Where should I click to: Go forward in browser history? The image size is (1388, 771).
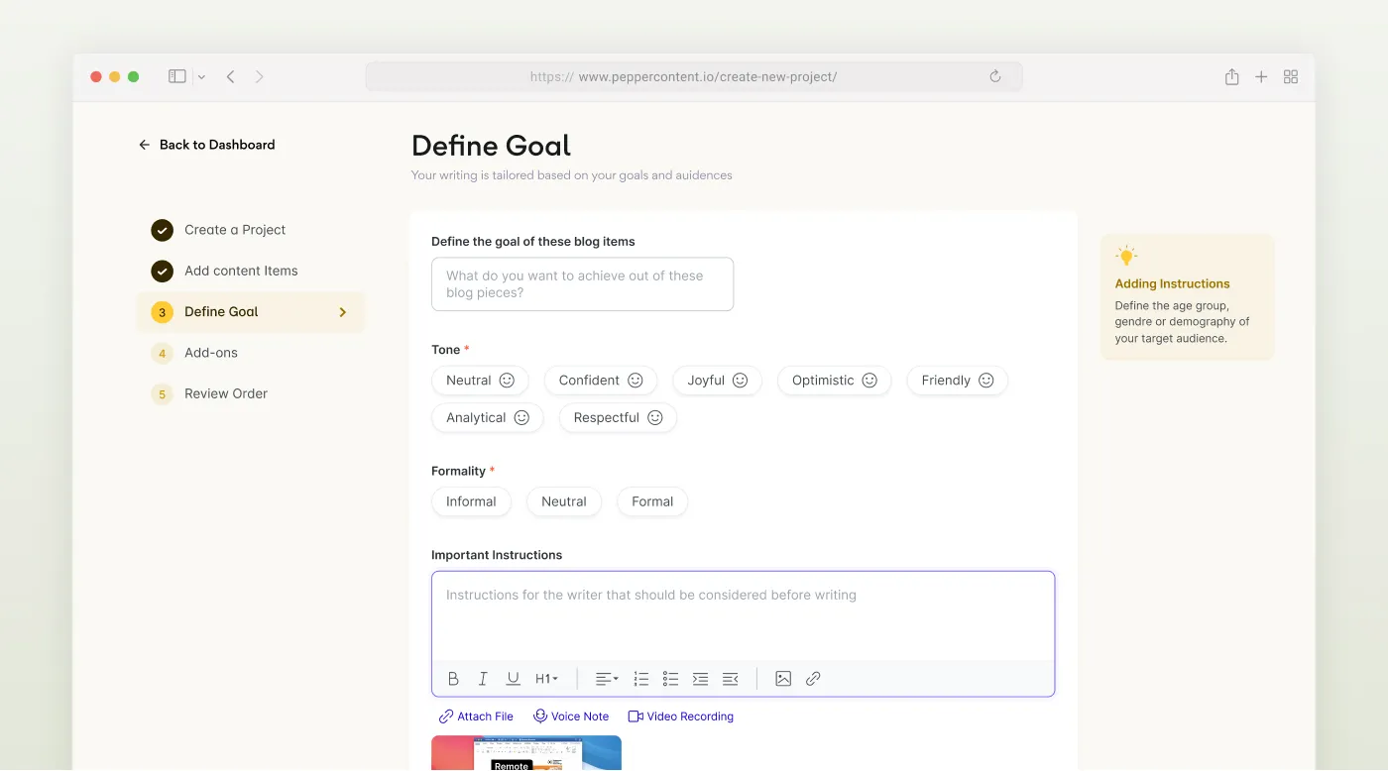260,76
